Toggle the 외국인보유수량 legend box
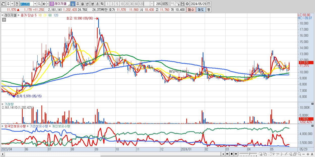This screenshot has width=315, height=157. point(3,126)
